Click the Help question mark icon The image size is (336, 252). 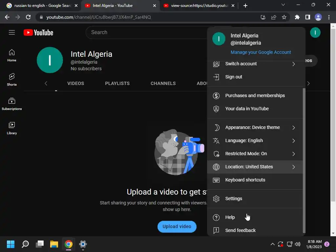[x=216, y=218]
